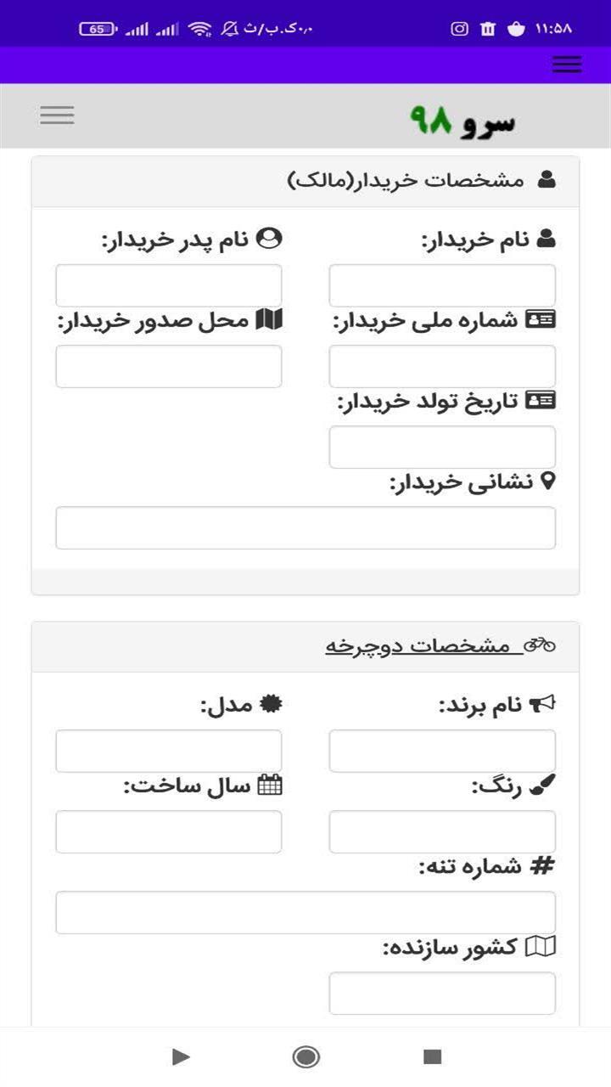Tap the Android back triangle button
The height and width of the screenshot is (1087, 611).
(x=181, y=1056)
